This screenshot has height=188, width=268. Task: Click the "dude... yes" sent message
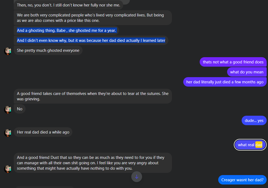point(254,121)
